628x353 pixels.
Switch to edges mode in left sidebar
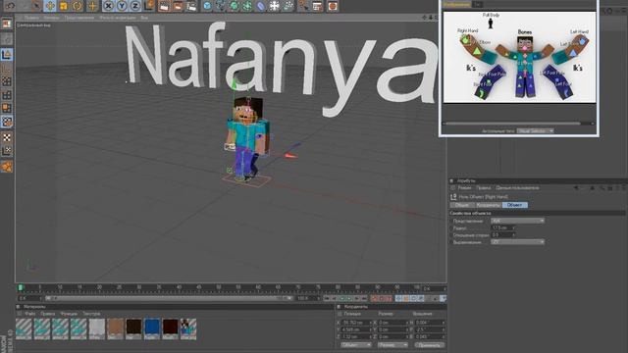click(x=7, y=95)
